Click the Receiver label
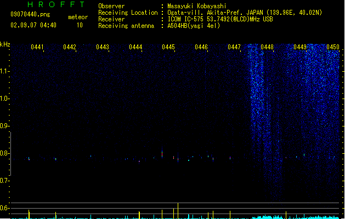The height and width of the screenshot is (219, 345). (111, 19)
